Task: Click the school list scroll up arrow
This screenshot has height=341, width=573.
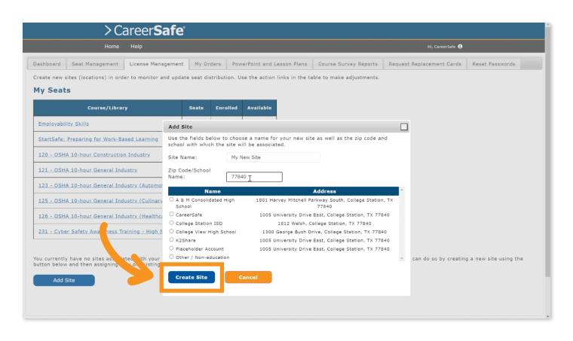Action: pos(402,190)
